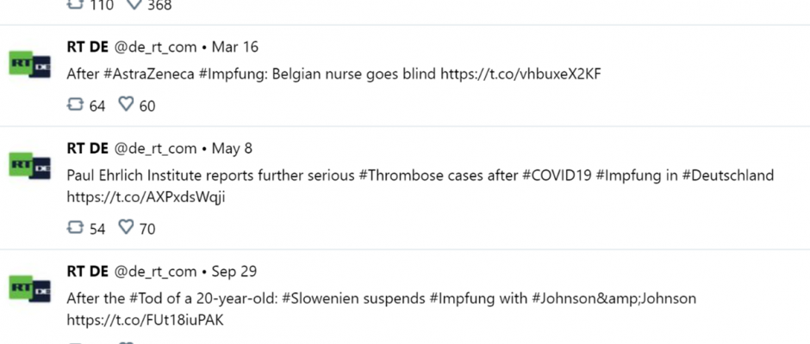Click #COVID19 hashtag
This screenshot has width=810, height=344.
pyautogui.click(x=557, y=175)
